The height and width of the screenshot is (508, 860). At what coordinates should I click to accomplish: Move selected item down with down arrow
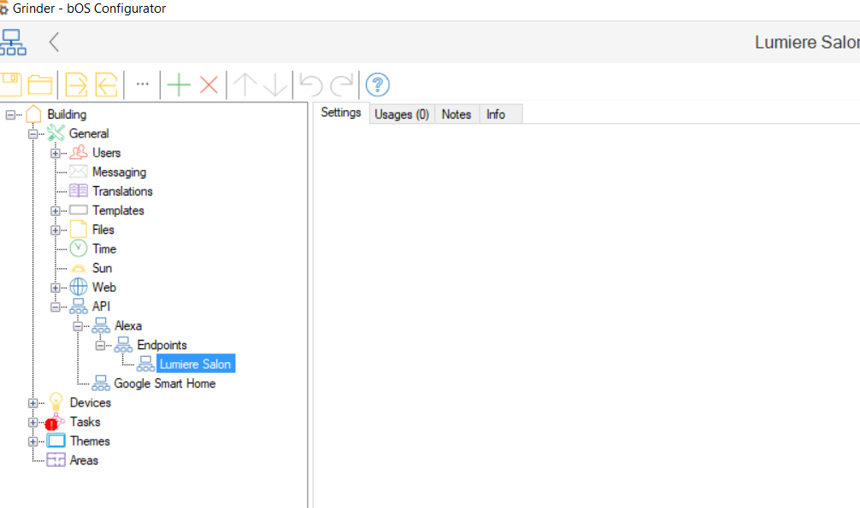pyautogui.click(x=275, y=85)
